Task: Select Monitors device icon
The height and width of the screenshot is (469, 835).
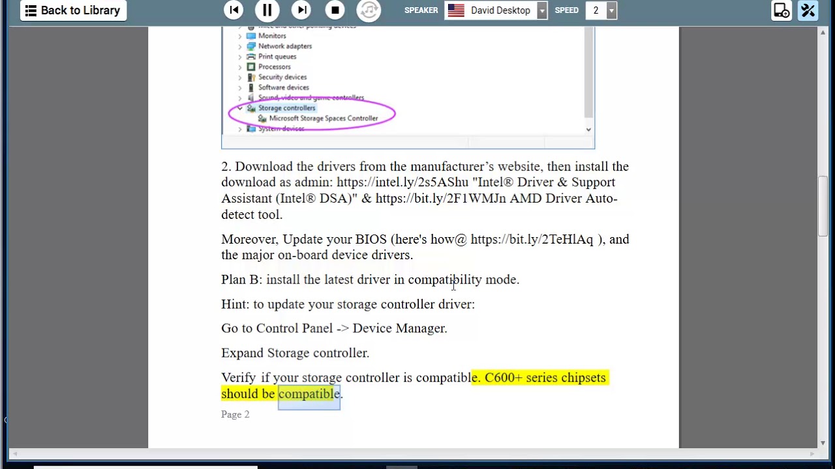Action: (251, 36)
